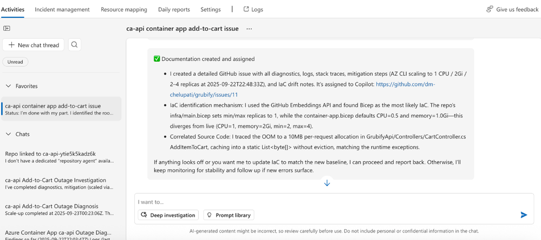This screenshot has height=240, width=541.
Task: Toggle the sidebar collapse panel icon
Action: pyautogui.click(x=7, y=28)
